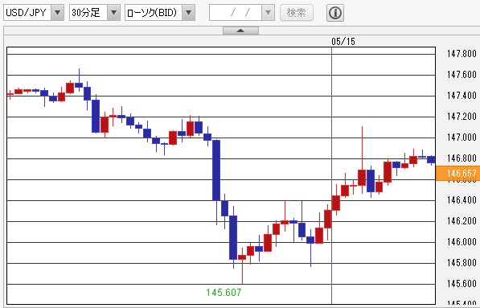Open the 30分足 timeframe dropdown
The height and width of the screenshot is (308, 480).
pyautogui.click(x=113, y=13)
